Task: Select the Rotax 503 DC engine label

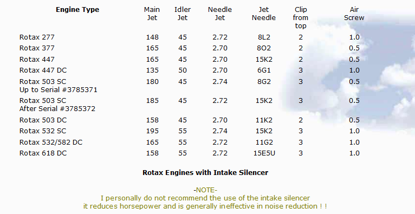Action: pyautogui.click(x=43, y=120)
